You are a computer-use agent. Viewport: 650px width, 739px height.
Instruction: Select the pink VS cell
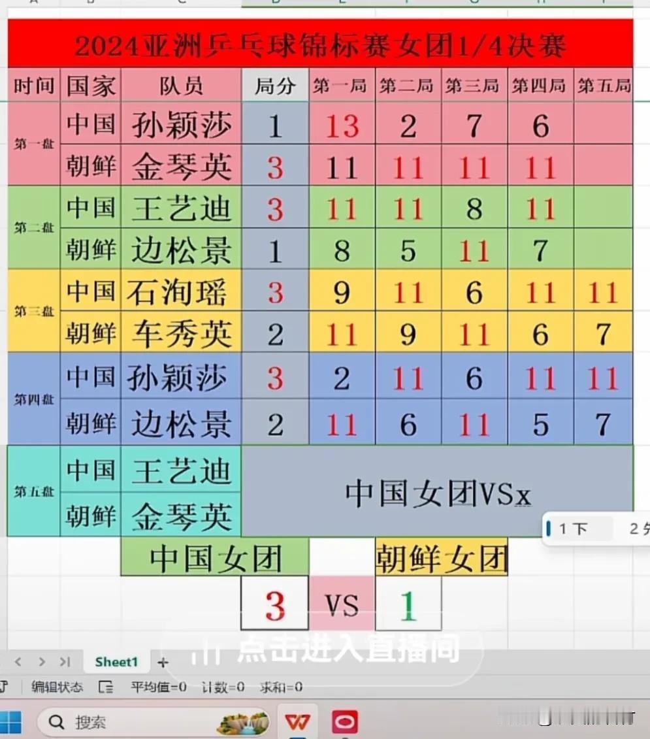[x=342, y=604]
